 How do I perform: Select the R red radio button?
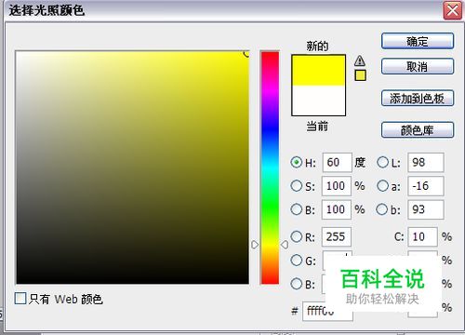pyautogui.click(x=296, y=236)
